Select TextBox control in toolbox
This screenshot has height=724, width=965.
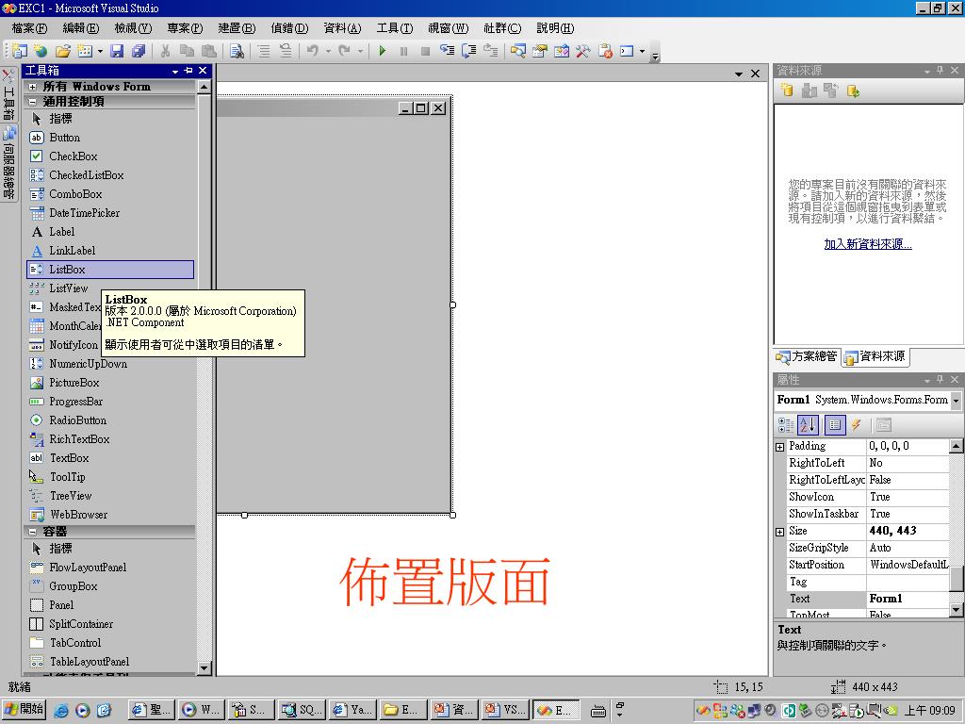(x=111, y=458)
